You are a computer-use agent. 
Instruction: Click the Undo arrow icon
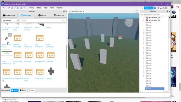click(24, 8)
